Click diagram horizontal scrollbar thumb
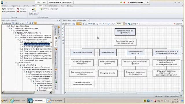This screenshot has height=104, width=185. [123, 93]
